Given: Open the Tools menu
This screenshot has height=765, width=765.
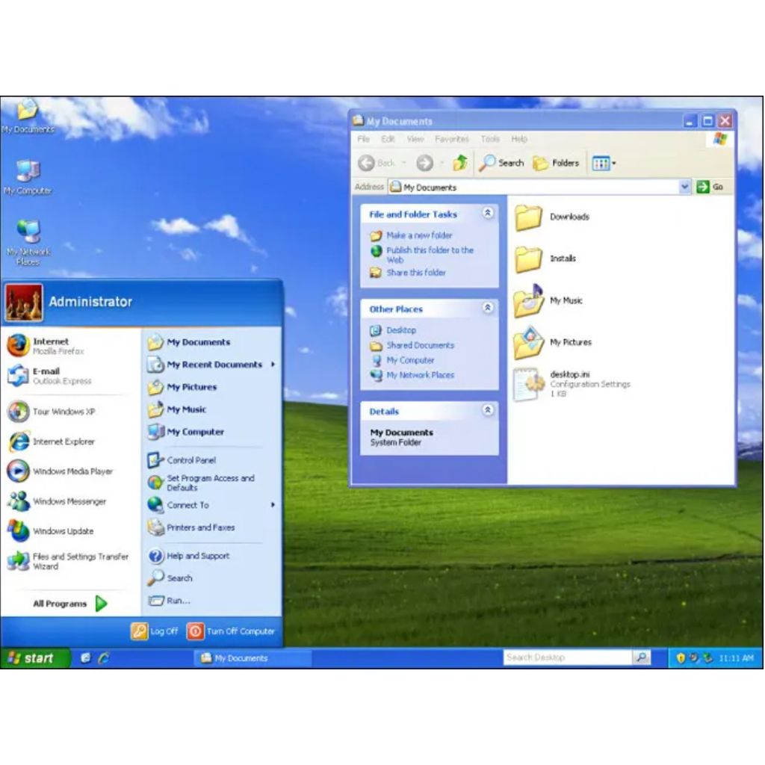Looking at the screenshot, I should 490,139.
